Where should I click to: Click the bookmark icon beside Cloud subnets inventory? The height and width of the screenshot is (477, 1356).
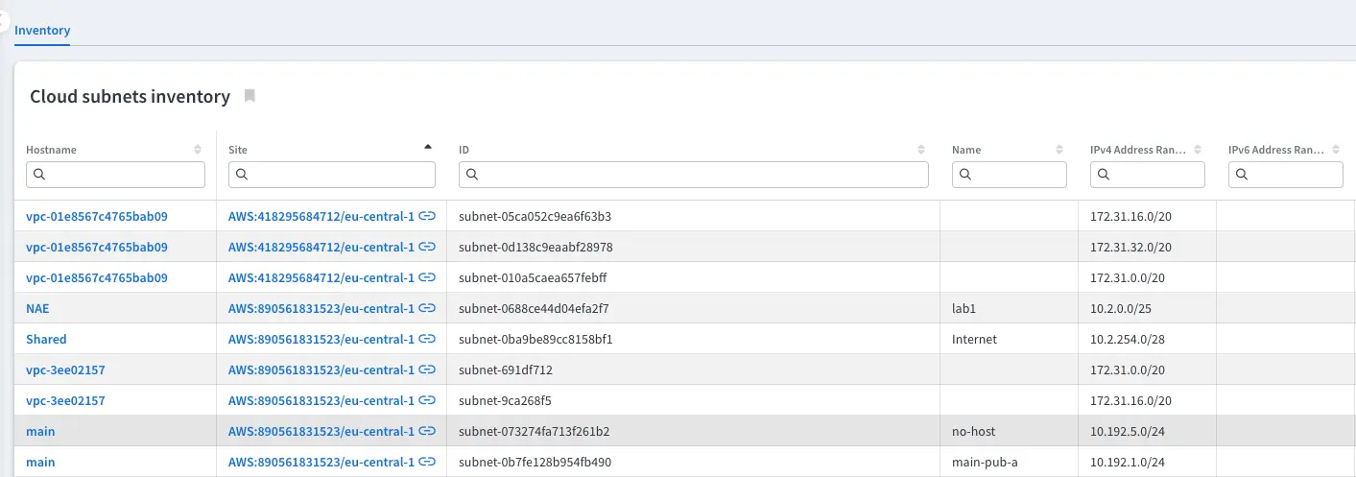tap(250, 96)
